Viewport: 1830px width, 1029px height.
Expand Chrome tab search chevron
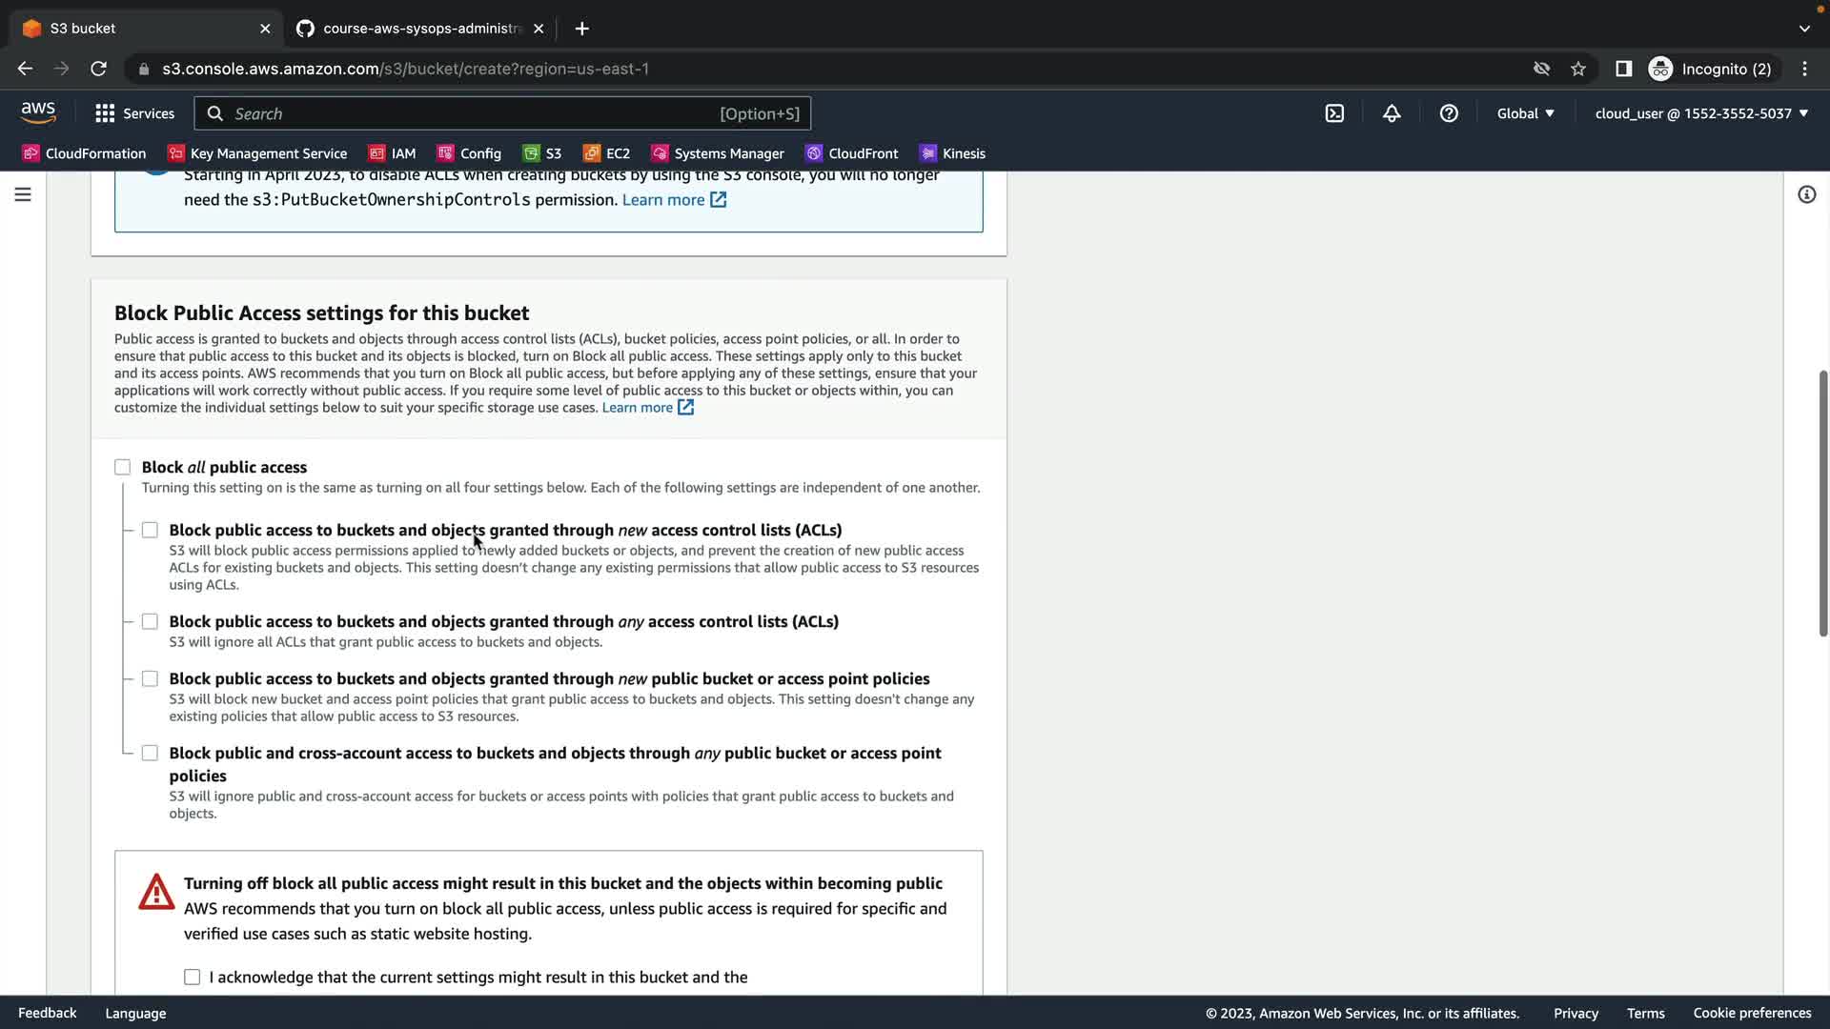[1804, 29]
